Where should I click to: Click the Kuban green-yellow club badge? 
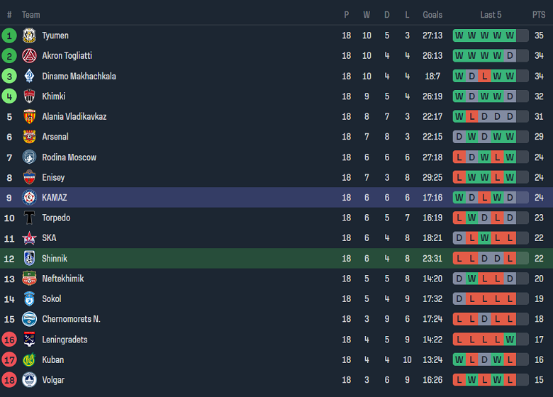(x=29, y=359)
